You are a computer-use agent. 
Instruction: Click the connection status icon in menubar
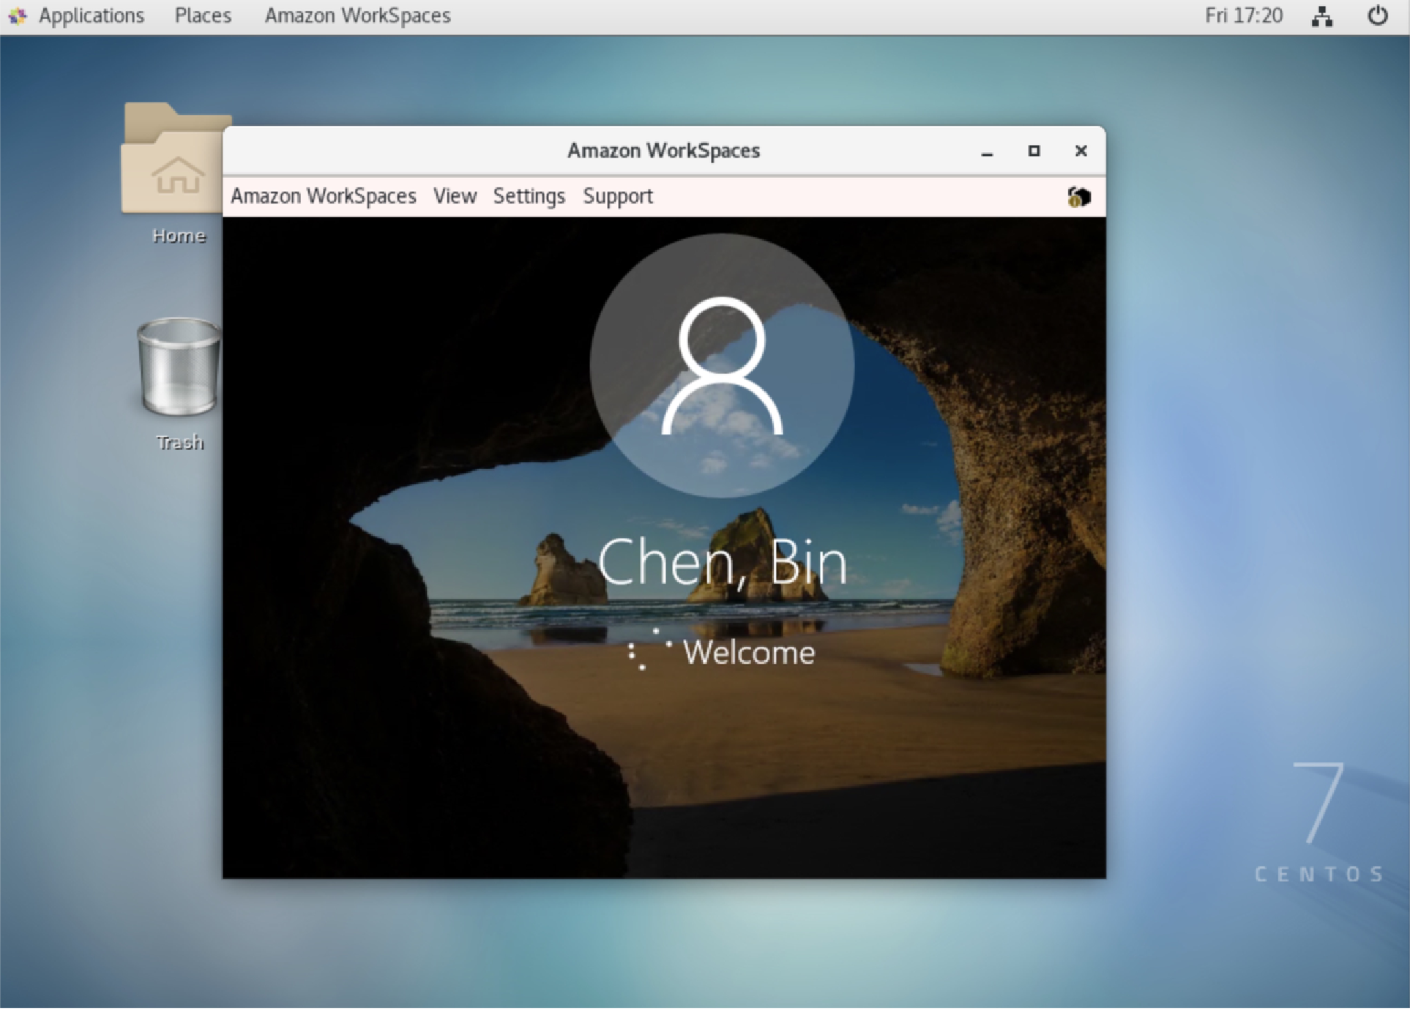tap(1078, 196)
